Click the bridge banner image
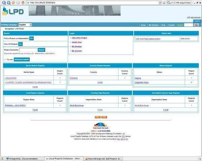202x161 pixels. [75, 10]
